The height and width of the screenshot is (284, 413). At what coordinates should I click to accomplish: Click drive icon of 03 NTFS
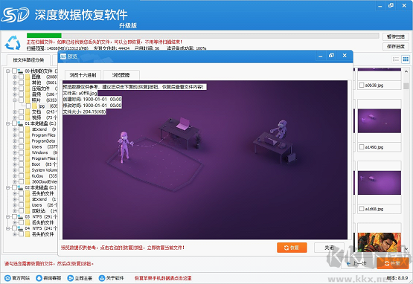[x=21, y=216]
